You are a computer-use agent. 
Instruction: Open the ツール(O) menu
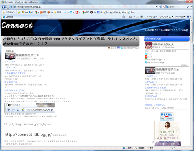click(180, 17)
